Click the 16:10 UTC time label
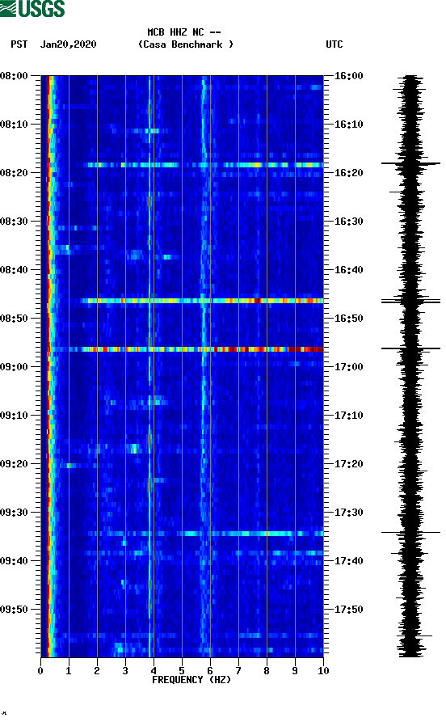This screenshot has height=722, width=446. coord(348,125)
